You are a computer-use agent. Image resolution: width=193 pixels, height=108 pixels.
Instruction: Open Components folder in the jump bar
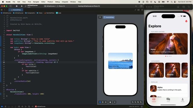point(30,13)
